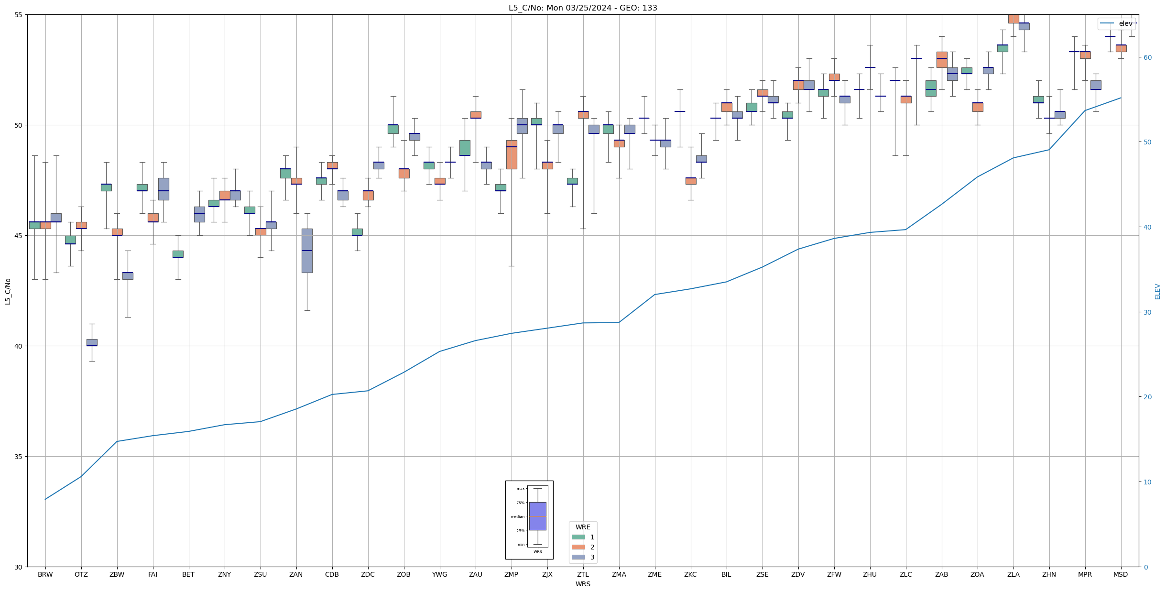Click the ZAN blue-gray WRE 3 box

coord(307,251)
